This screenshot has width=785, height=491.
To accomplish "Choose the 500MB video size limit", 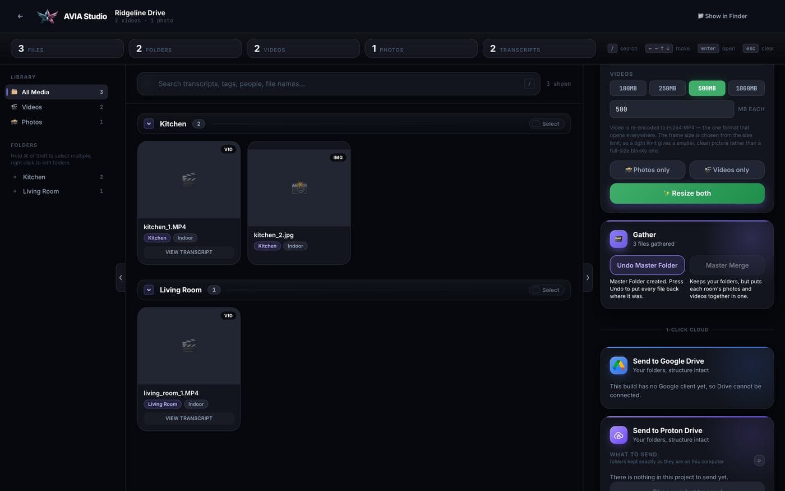I will (707, 88).
